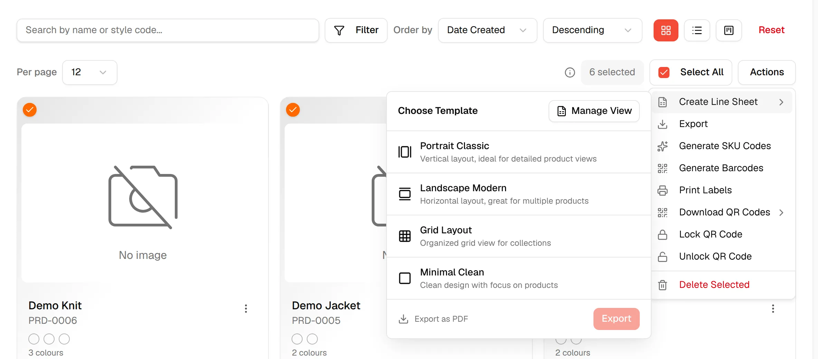Image resolution: width=818 pixels, height=359 pixels.
Task: Click the Demo Jacket product title
Action: pyautogui.click(x=326, y=305)
